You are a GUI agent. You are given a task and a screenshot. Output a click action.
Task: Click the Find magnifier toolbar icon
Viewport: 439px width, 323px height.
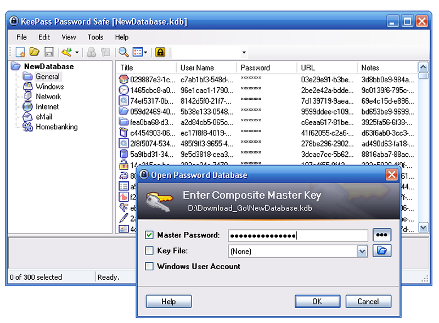[x=123, y=52]
